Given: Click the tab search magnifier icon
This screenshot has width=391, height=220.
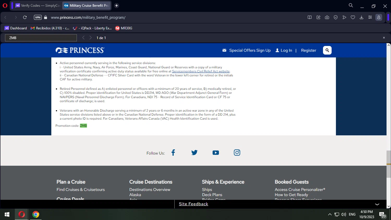Looking at the screenshot, I should pyautogui.click(x=351, y=5).
